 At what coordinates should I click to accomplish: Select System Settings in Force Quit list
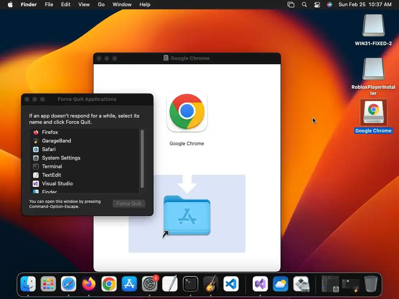tap(85, 158)
